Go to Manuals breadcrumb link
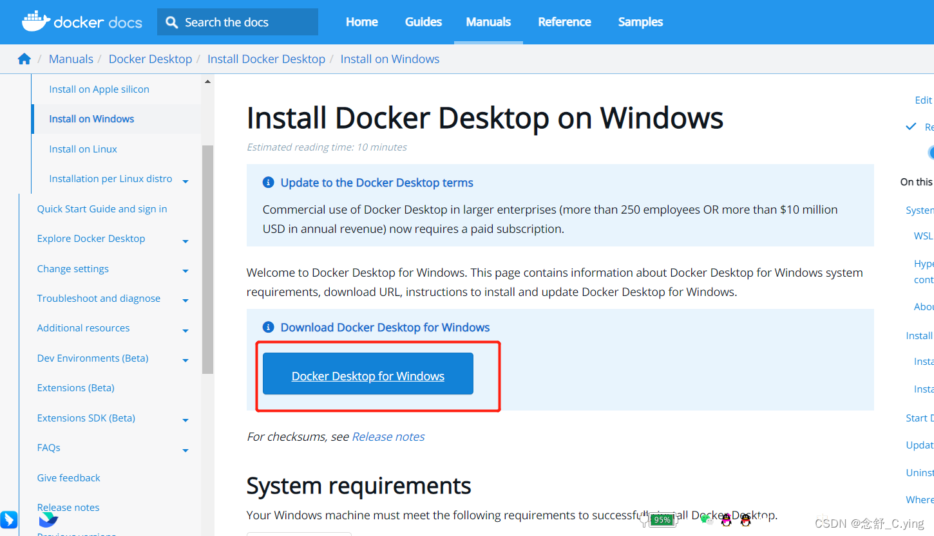 tap(71, 59)
